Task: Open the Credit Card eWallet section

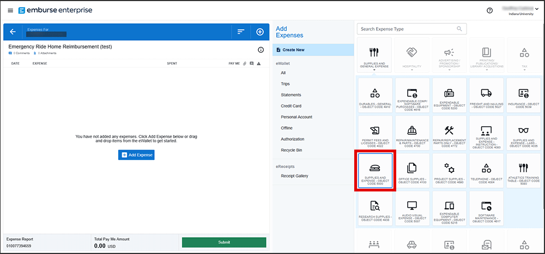Action: pyautogui.click(x=291, y=106)
